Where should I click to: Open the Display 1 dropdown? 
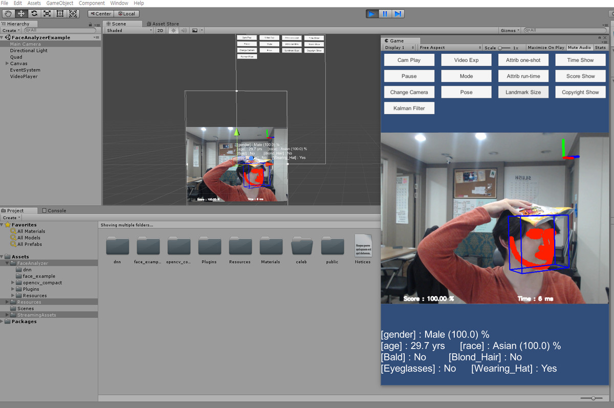click(399, 48)
